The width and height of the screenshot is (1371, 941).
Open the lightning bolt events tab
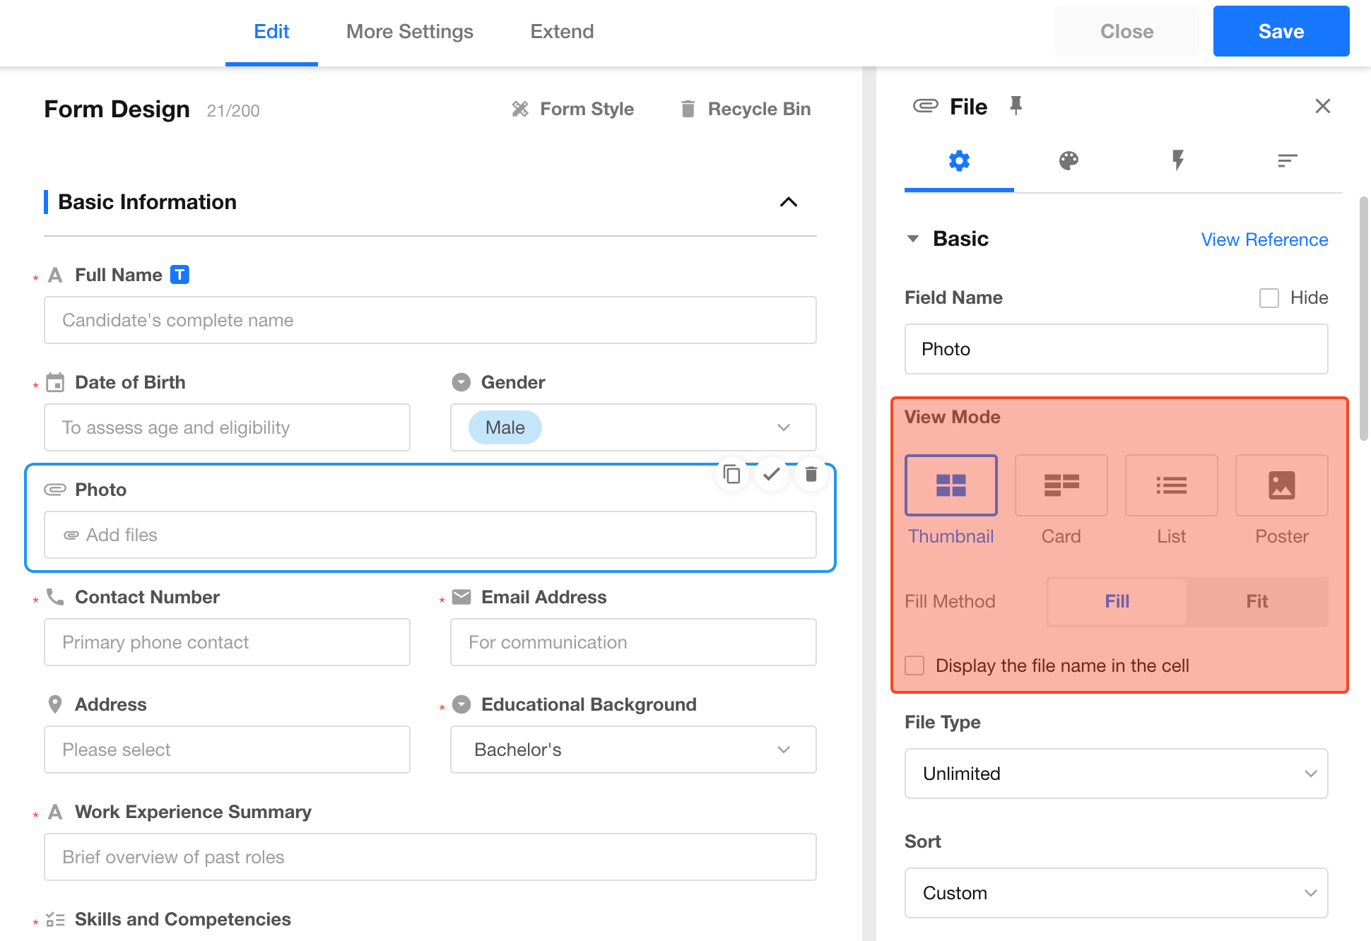tap(1177, 161)
